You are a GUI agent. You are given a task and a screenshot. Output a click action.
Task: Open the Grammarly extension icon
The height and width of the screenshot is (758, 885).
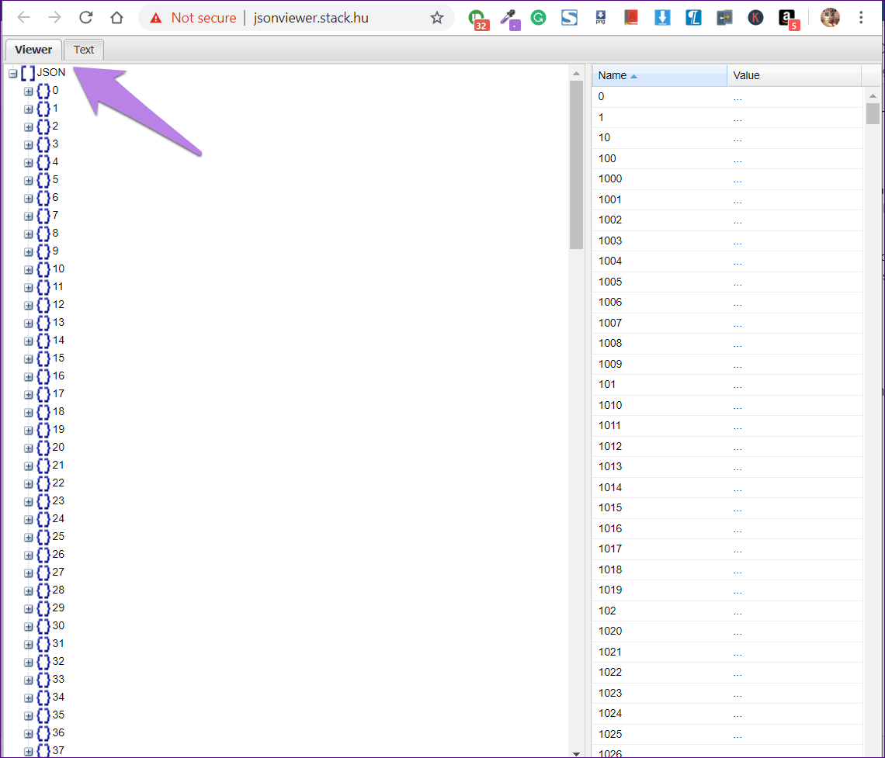coord(538,18)
